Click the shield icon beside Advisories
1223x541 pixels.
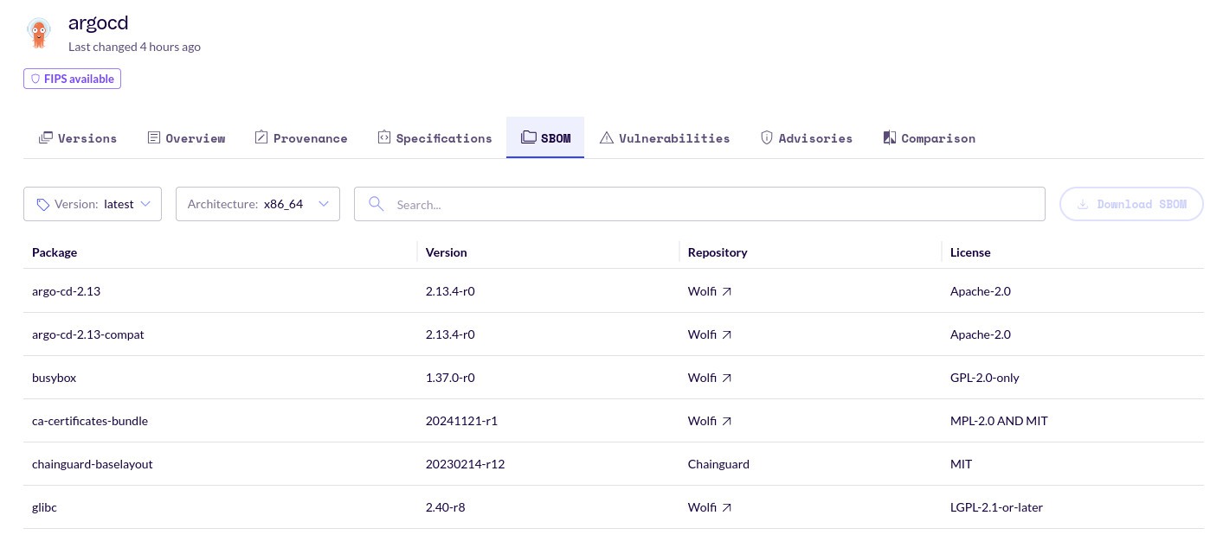[766, 137]
